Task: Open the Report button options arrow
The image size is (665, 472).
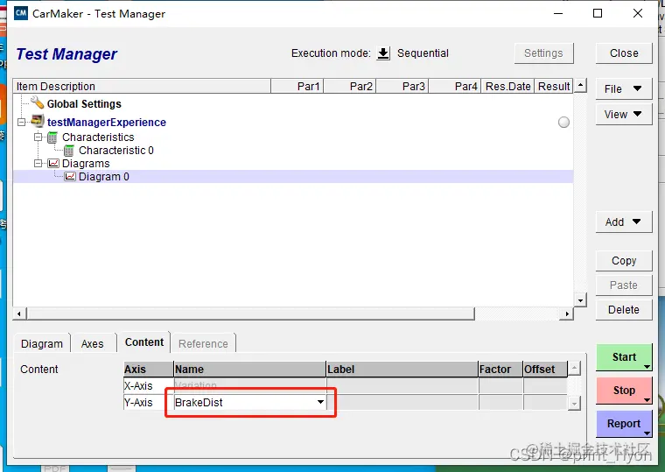Action: point(647,433)
